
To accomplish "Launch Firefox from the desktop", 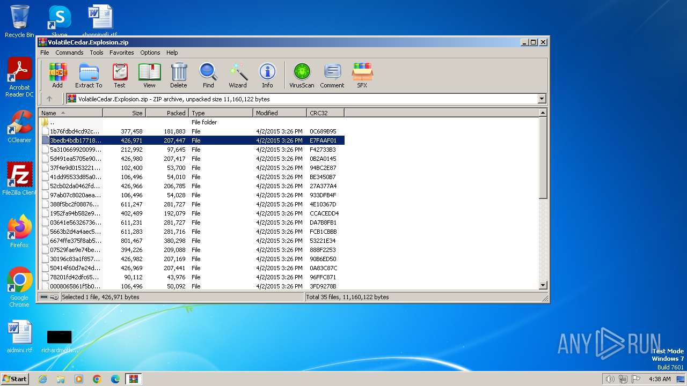I will (x=19, y=232).
